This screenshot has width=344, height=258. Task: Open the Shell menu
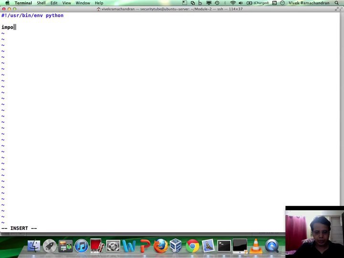coord(41,3)
